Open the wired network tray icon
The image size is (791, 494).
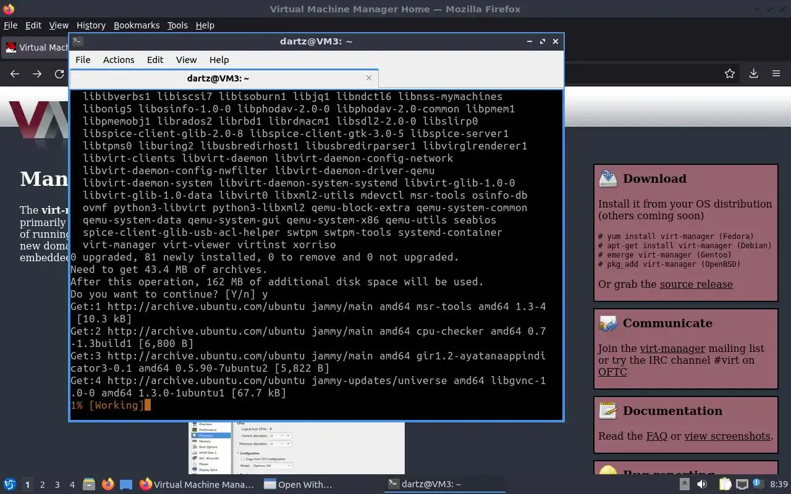click(x=742, y=485)
